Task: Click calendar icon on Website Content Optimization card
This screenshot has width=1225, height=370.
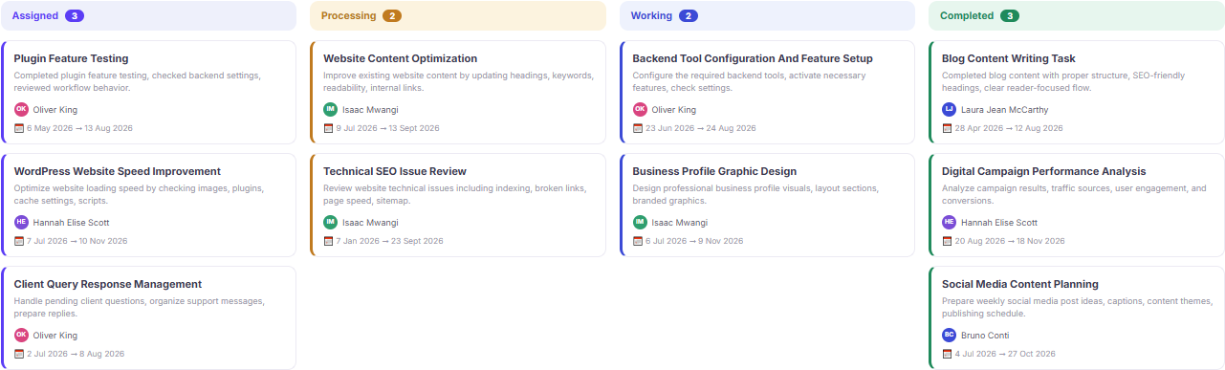Action: (328, 128)
